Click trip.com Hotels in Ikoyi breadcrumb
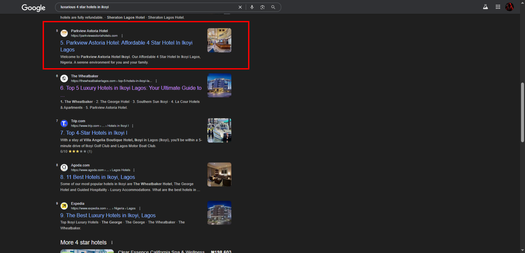 [100, 126]
